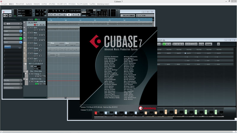Viewport: 237px width, 133px height.
Task: Click the Fast Forward button on transport
Action: (60, 15)
